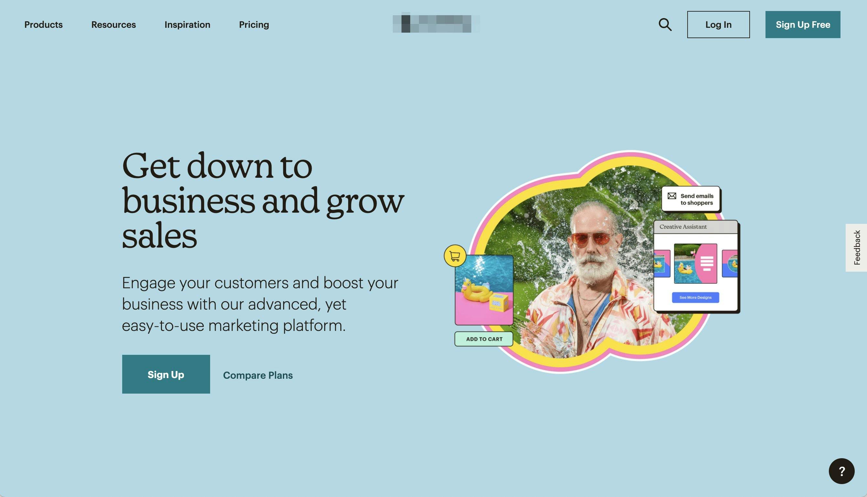Click the help question mark icon
Screen dimensions: 867x497
coord(841,471)
